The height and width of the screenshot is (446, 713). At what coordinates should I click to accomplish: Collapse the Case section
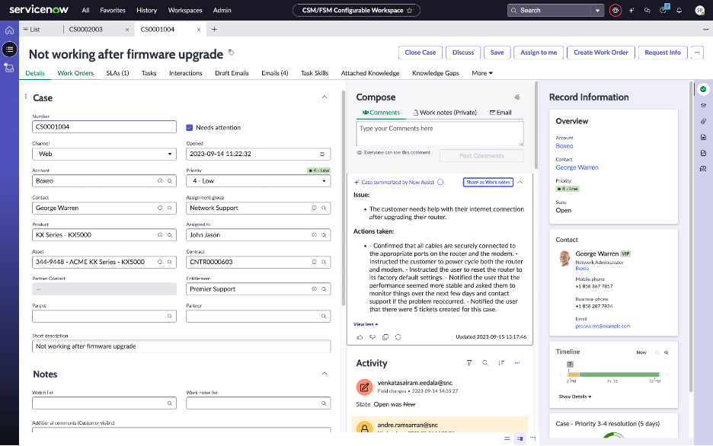click(x=325, y=97)
